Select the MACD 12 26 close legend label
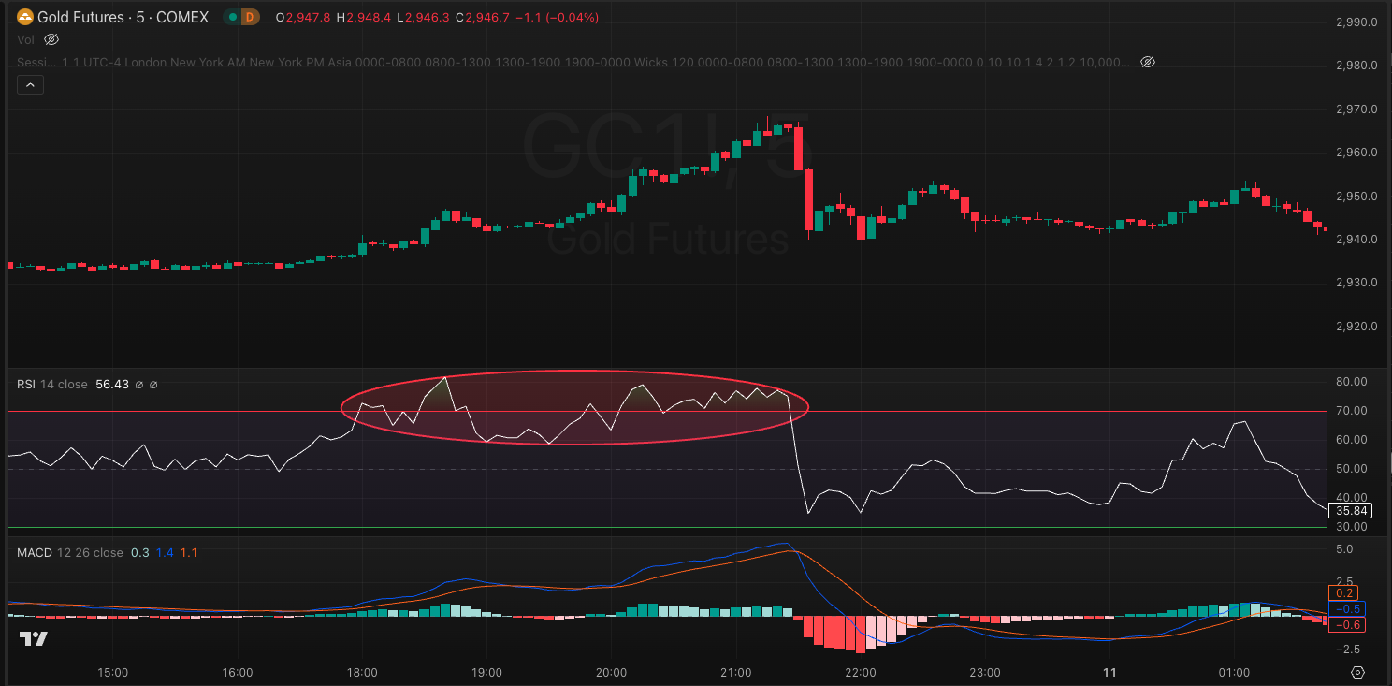The image size is (1392, 686). coord(70,553)
